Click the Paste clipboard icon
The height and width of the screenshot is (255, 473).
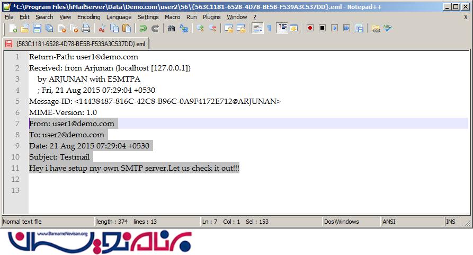(127, 29)
